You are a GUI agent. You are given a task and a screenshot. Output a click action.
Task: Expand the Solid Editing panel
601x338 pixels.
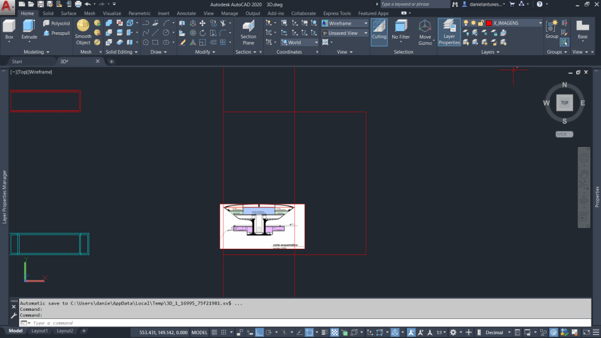click(x=121, y=52)
